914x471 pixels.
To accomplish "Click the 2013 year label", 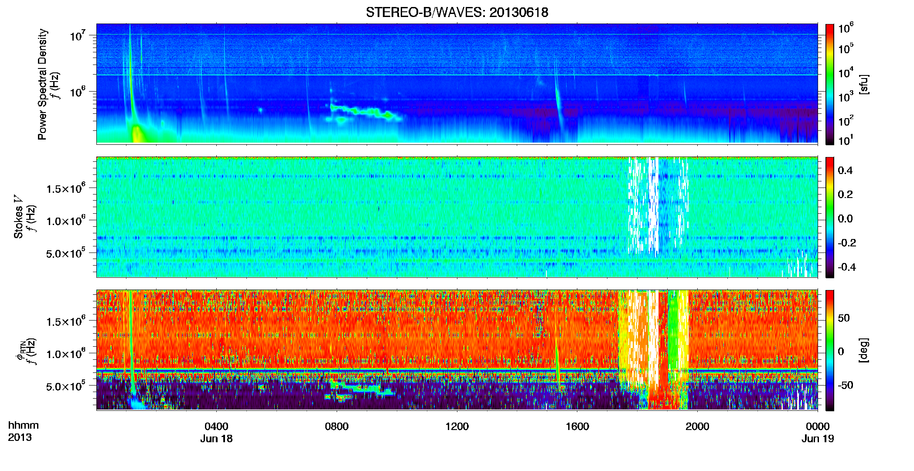I will click(x=20, y=437).
